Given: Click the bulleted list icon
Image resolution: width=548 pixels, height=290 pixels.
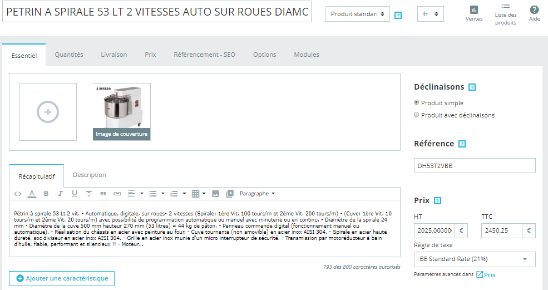Looking at the screenshot, I should click(x=153, y=194).
